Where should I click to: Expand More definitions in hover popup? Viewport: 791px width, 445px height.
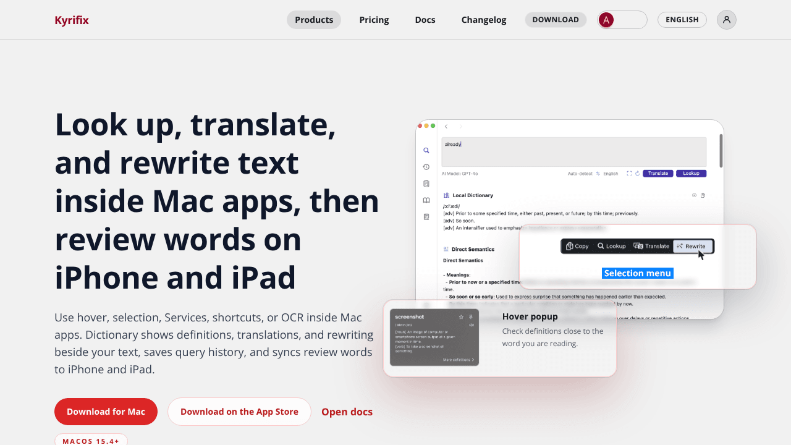coord(459,360)
